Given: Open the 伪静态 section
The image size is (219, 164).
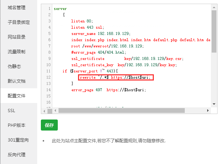Looking at the screenshot, I should tap(14, 66).
